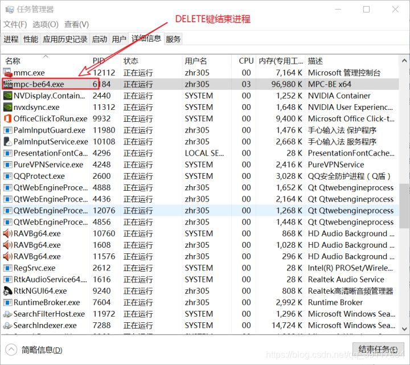This screenshot has height=365, width=410.
Task: Switch to the 启动 tab
Action: pos(99,39)
